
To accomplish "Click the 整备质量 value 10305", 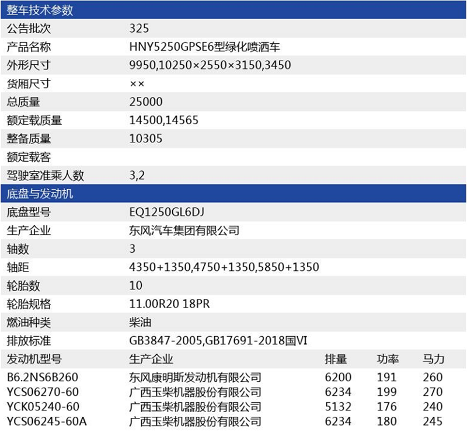I will [x=145, y=138].
